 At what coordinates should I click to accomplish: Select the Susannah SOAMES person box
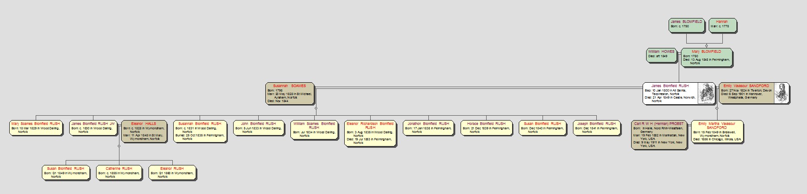pyautogui.click(x=289, y=93)
